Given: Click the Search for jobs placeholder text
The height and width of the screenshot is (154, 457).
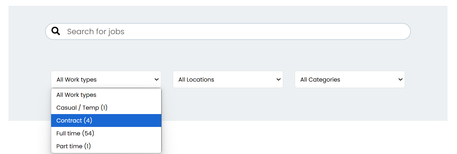Looking at the screenshot, I should (x=96, y=31).
